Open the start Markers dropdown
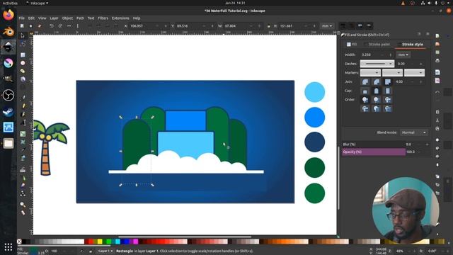 (370, 72)
